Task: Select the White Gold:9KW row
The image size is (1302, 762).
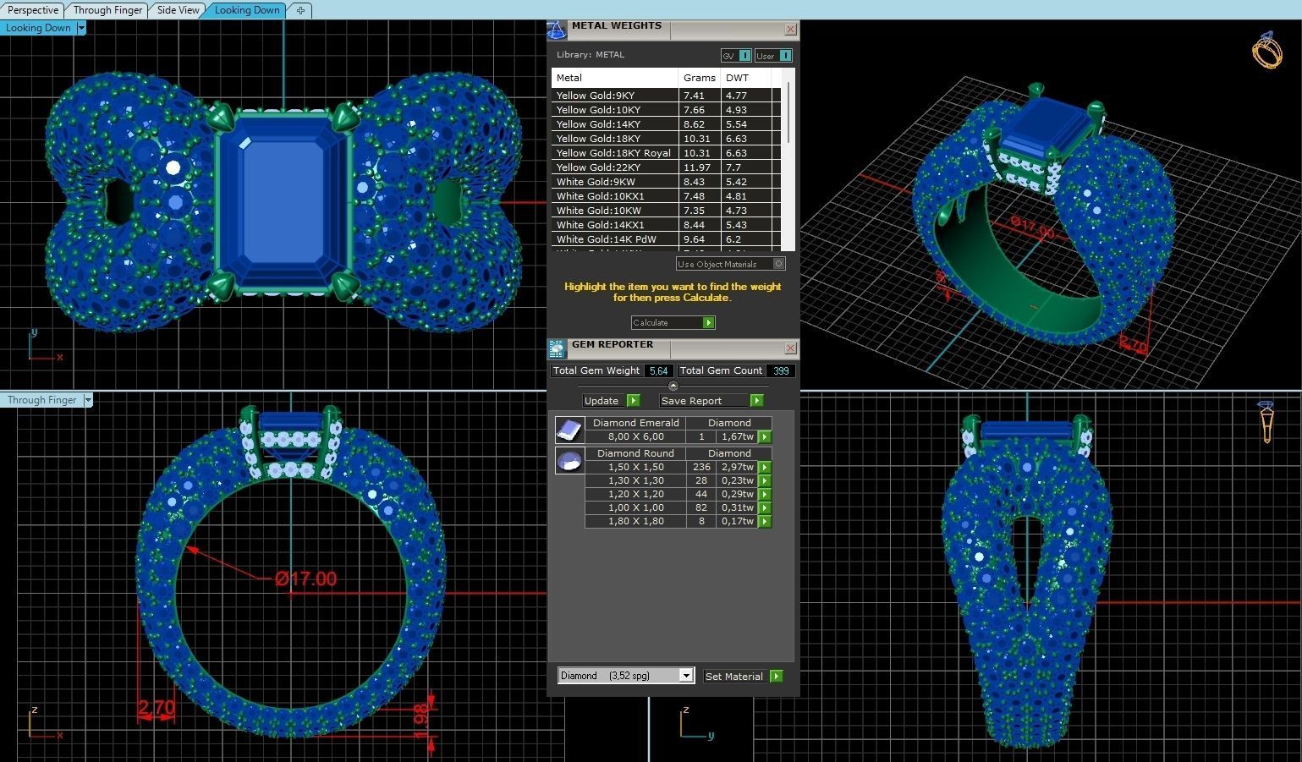Action: (x=665, y=182)
